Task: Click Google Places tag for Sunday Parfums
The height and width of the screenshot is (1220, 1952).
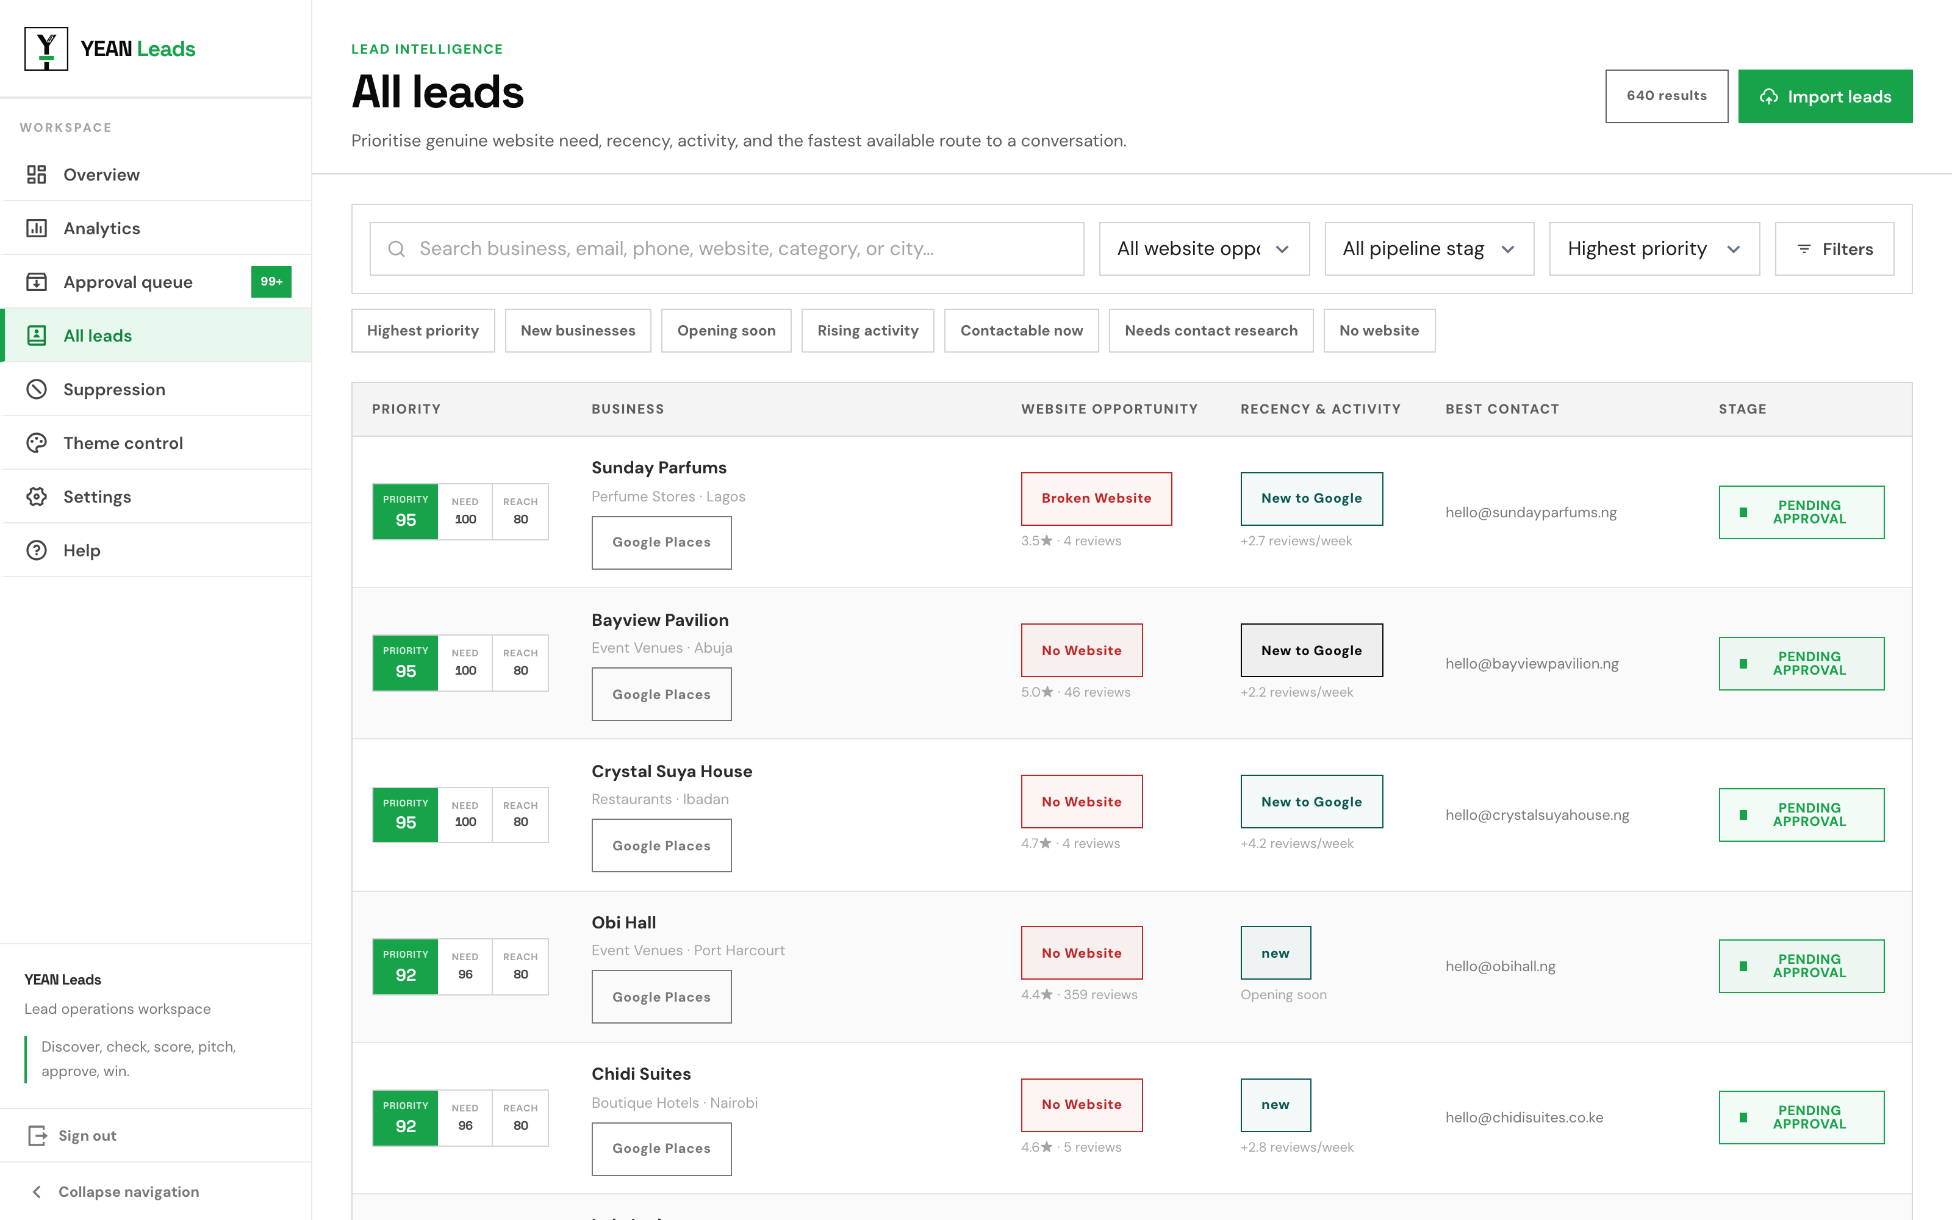Action: coord(661,542)
